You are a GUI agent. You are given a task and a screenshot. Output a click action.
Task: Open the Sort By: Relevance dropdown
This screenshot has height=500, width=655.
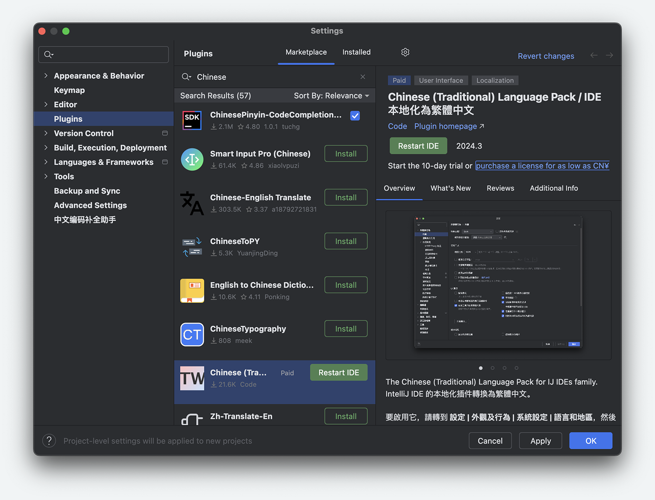(331, 96)
